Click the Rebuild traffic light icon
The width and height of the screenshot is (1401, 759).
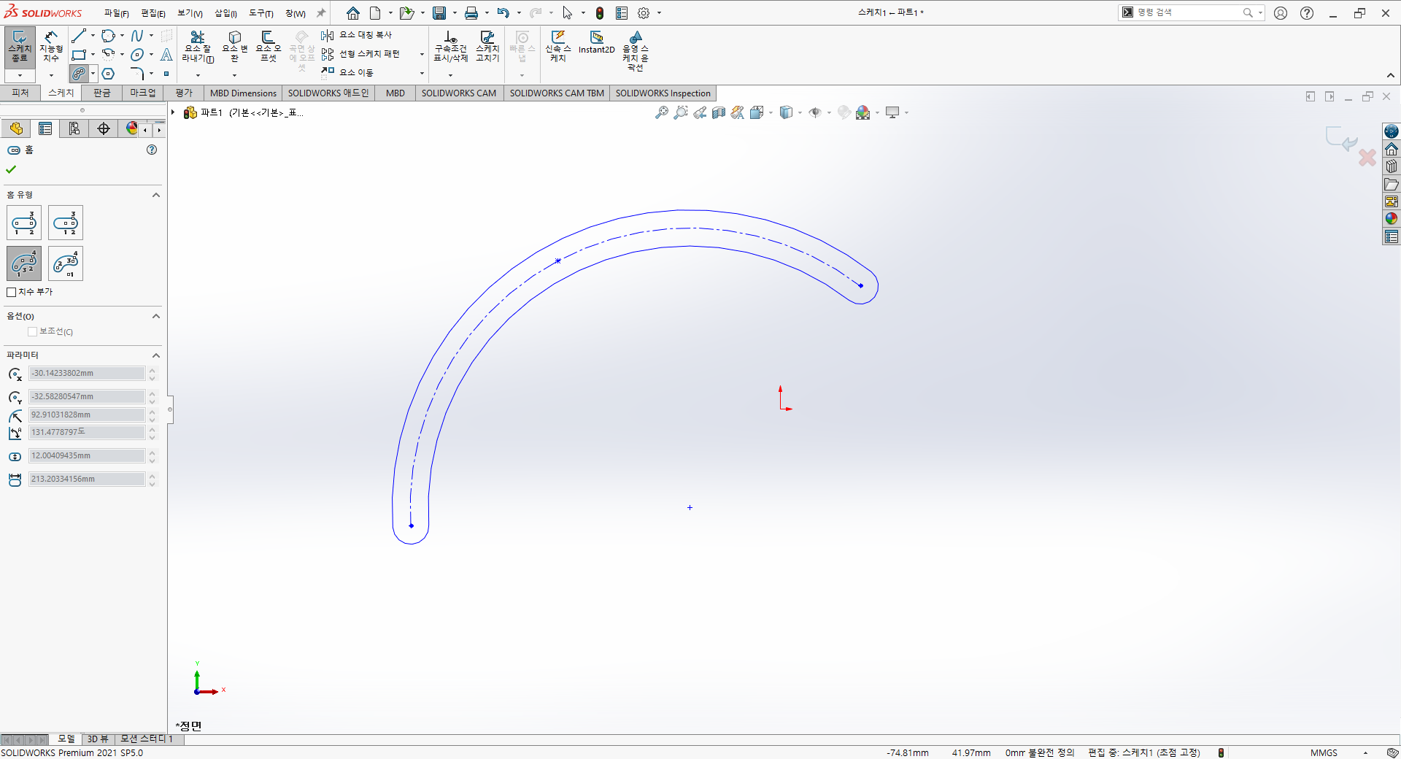[600, 13]
